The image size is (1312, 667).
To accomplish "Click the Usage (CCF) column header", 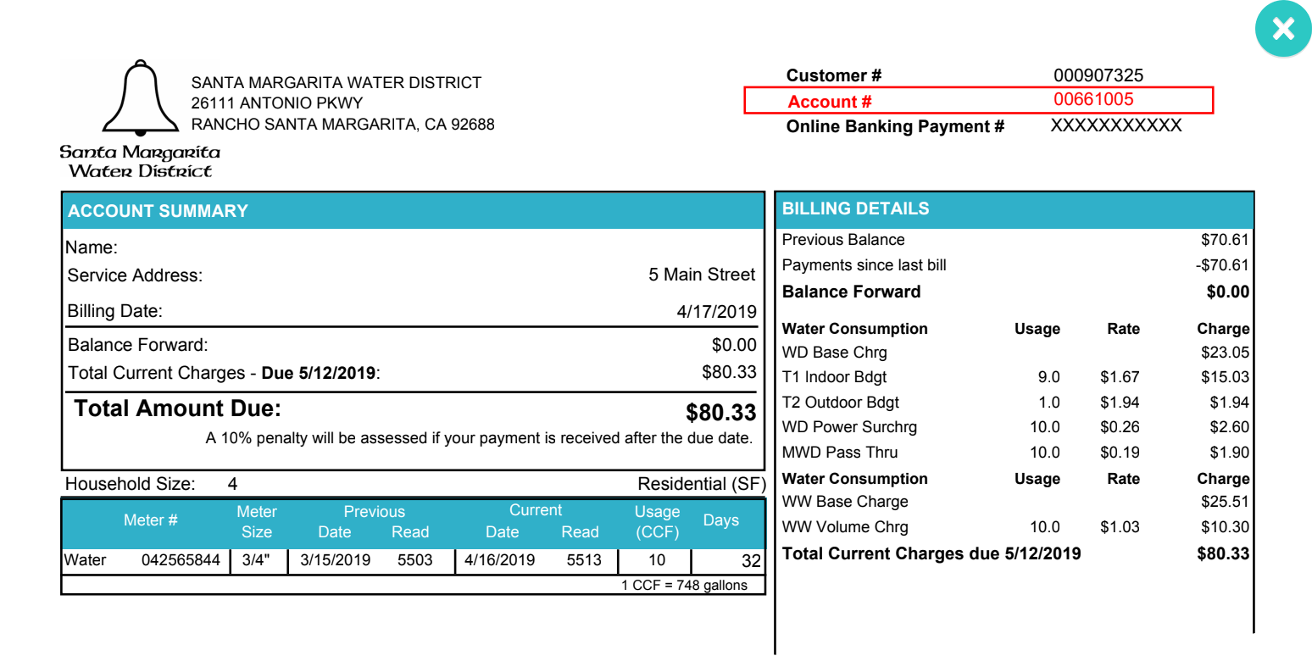I will point(657,522).
